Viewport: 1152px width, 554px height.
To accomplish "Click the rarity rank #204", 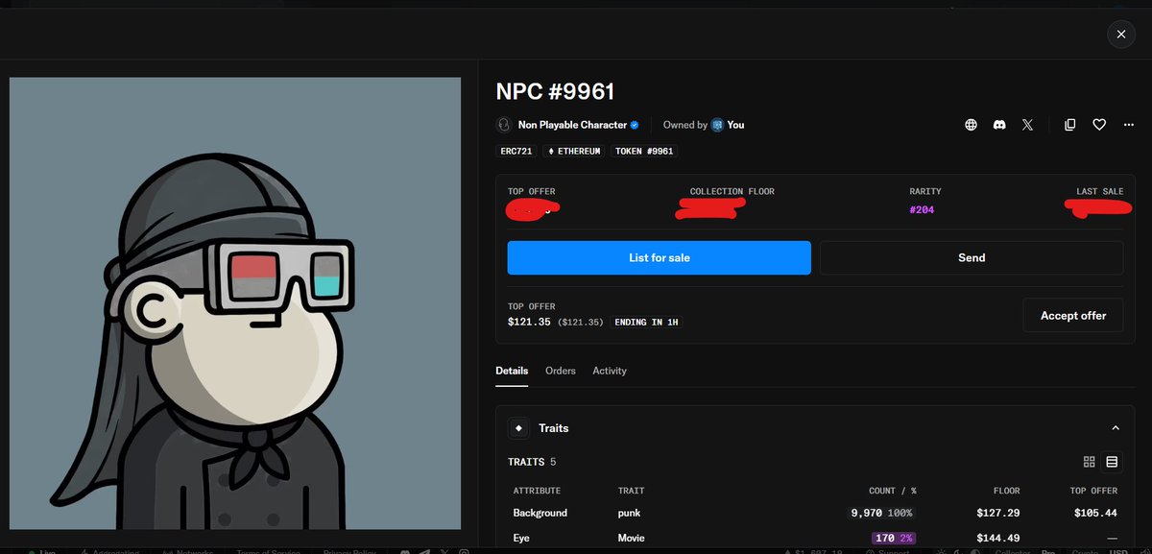I will (x=922, y=209).
